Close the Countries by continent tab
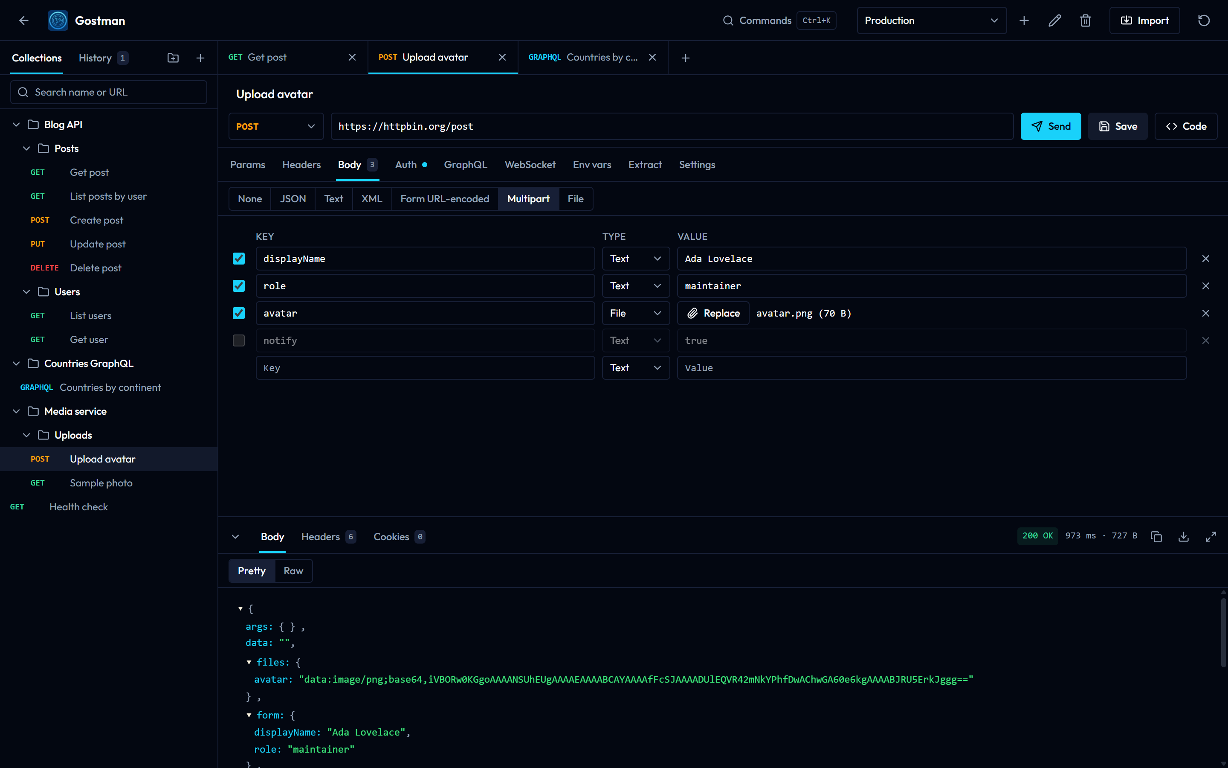Viewport: 1228px width, 768px height. [652, 58]
